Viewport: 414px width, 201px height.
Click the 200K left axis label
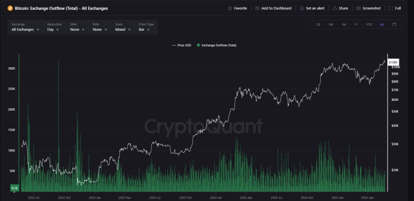pyautogui.click(x=12, y=109)
